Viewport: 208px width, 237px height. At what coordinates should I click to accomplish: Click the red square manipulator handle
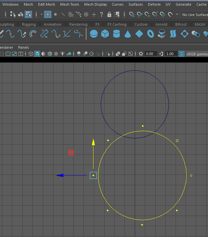[71, 153]
